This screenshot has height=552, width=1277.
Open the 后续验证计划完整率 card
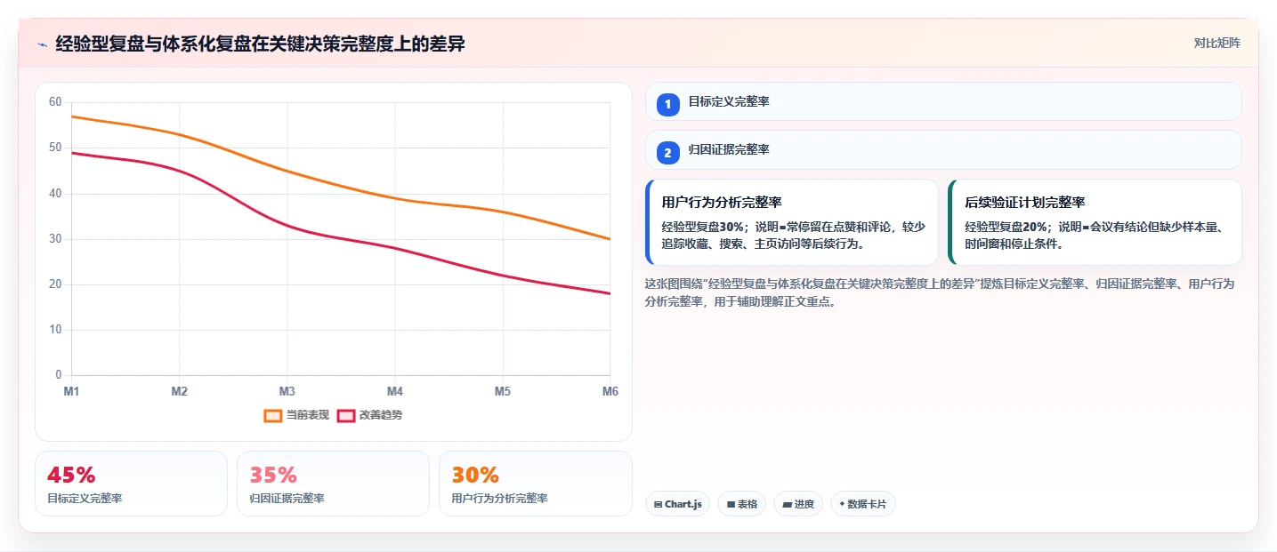coord(1095,222)
